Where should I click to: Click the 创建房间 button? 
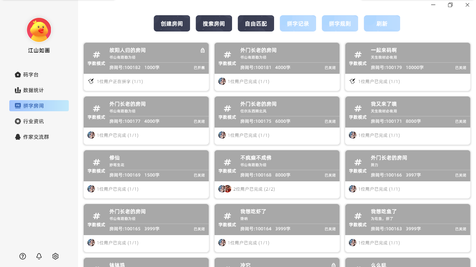172,23
